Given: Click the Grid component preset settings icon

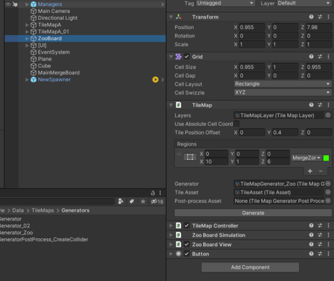Looking at the screenshot, I should pyautogui.click(x=320, y=57).
